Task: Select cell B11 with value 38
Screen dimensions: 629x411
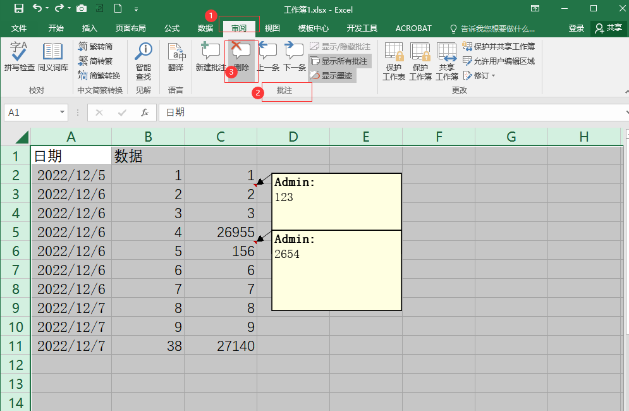Action: click(x=148, y=346)
